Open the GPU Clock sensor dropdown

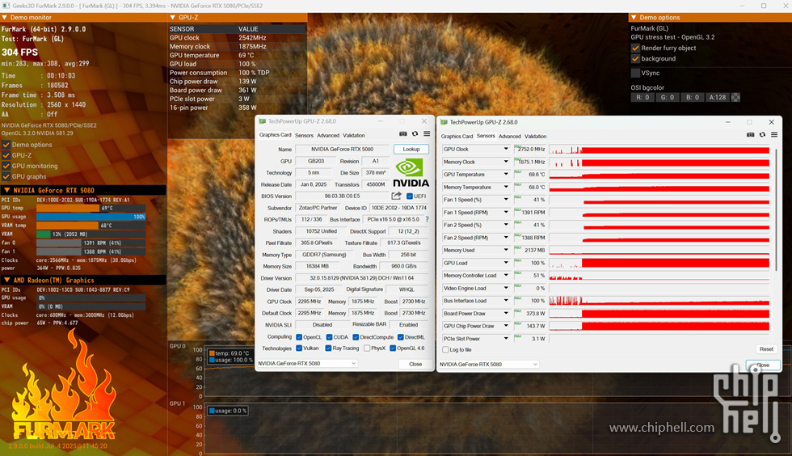(x=506, y=149)
